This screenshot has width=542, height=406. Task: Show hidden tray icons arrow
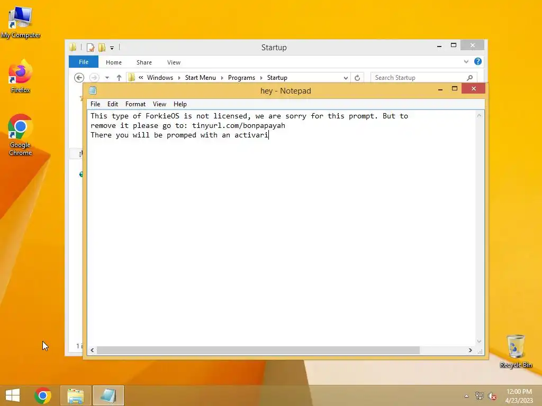pyautogui.click(x=467, y=396)
